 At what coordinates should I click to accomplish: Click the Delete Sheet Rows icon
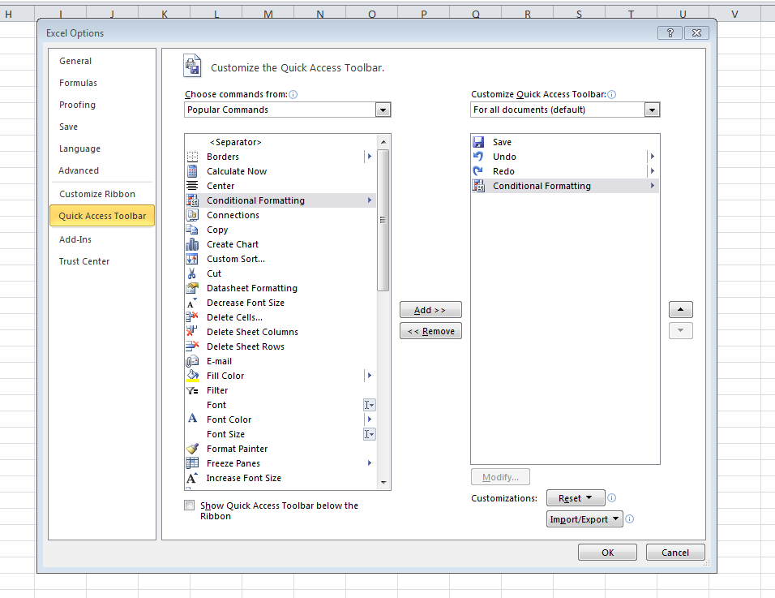192,346
